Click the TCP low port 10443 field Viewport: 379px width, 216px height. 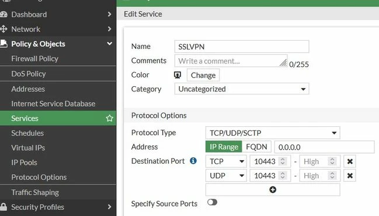pos(270,161)
